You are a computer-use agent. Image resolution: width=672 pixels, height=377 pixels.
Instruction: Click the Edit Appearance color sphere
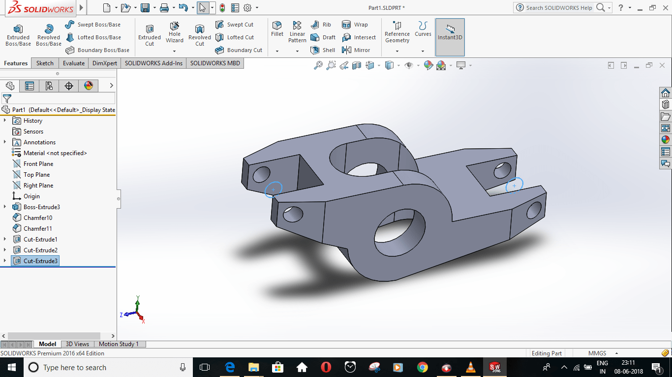pyautogui.click(x=428, y=65)
